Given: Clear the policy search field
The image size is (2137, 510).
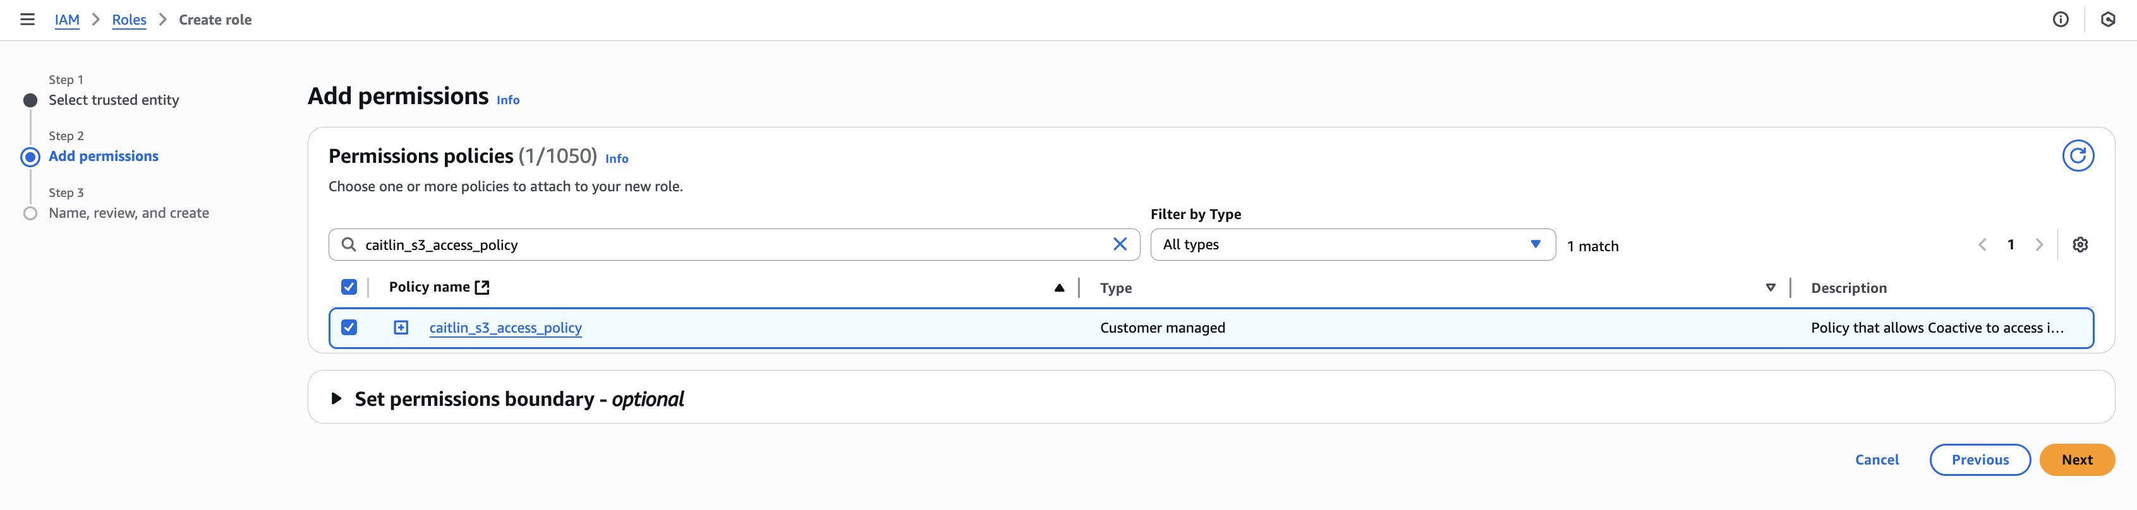Looking at the screenshot, I should (x=1119, y=244).
